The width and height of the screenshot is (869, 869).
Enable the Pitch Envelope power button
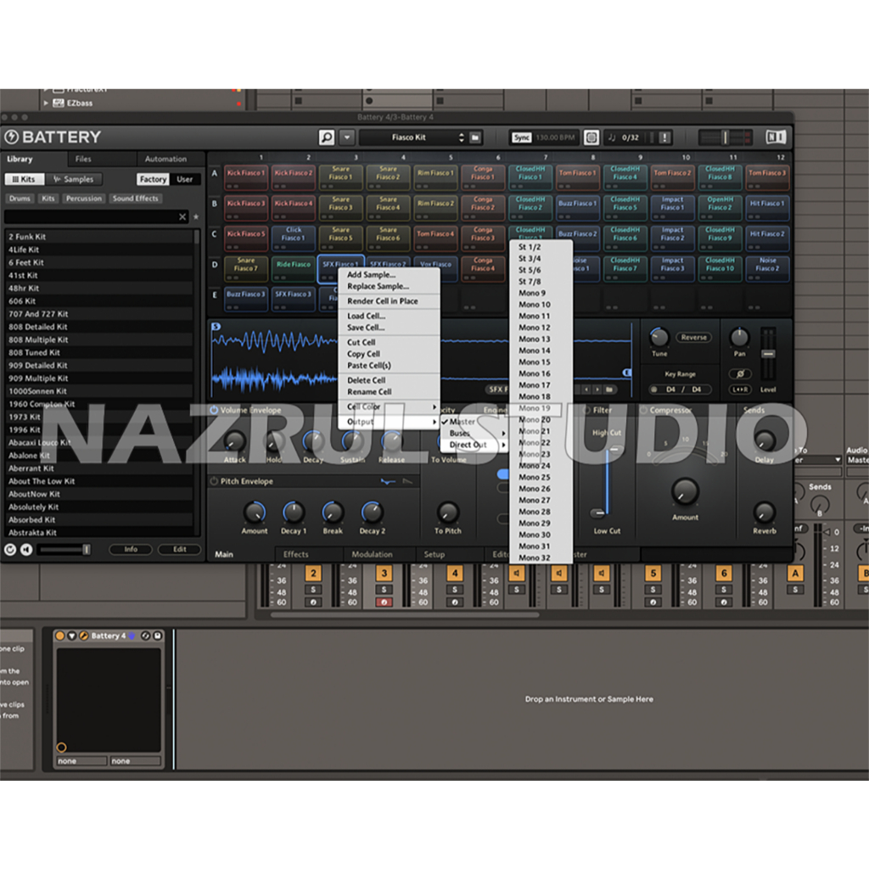[x=214, y=481]
